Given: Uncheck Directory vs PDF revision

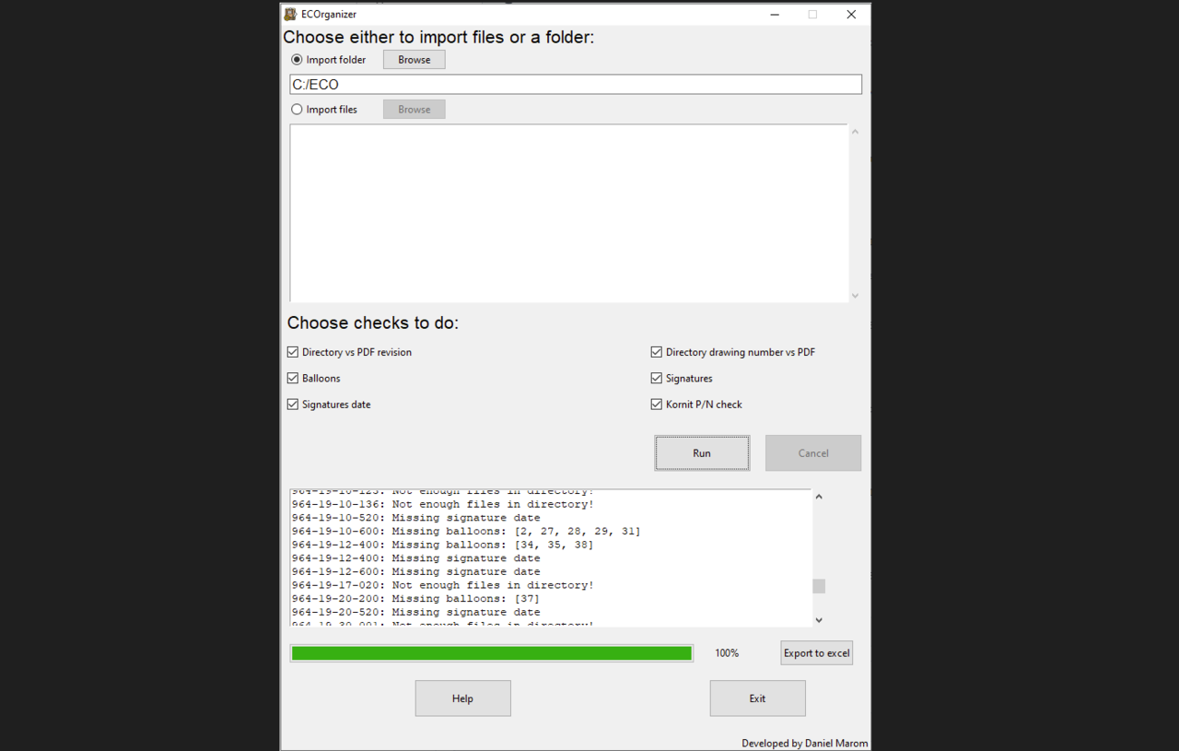Looking at the screenshot, I should point(292,352).
